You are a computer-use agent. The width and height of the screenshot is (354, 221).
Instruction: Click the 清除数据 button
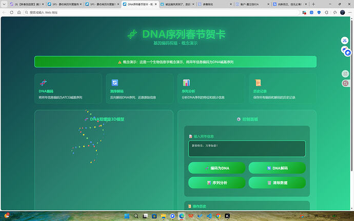pyautogui.click(x=277, y=183)
